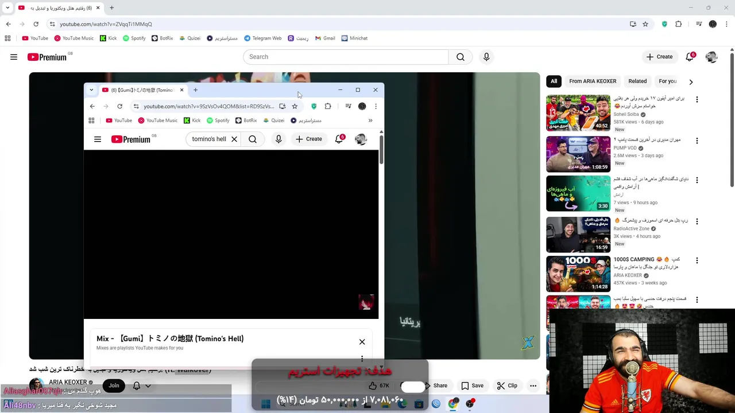
Task: Click the search magnifier in inner YouTube window
Action: coord(253,139)
